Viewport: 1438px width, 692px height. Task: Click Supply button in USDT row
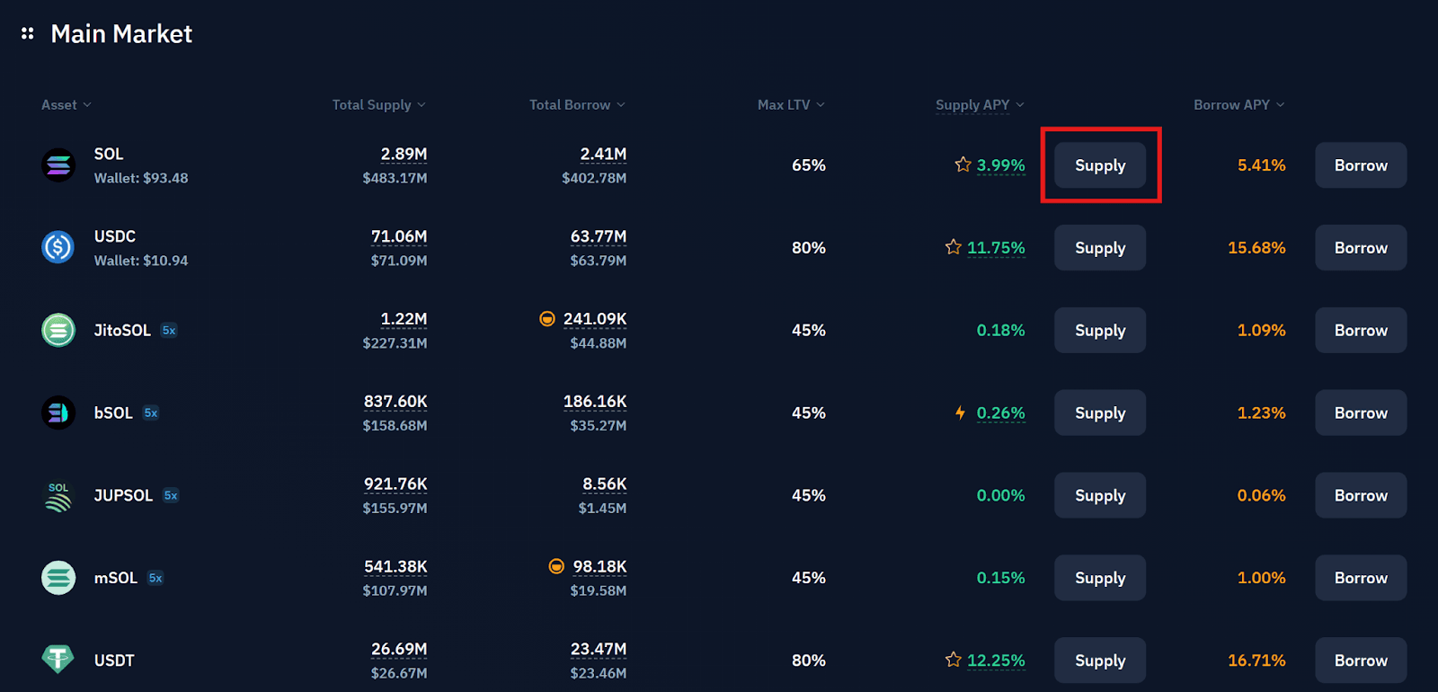(x=1100, y=660)
